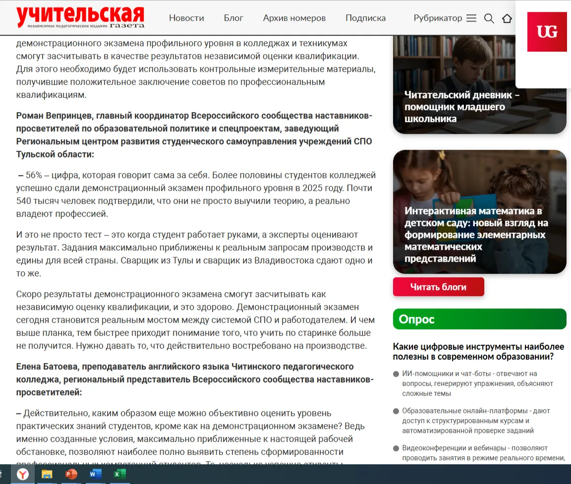Switch to Word in the taskbar
The width and height of the screenshot is (571, 484).
pos(95,474)
